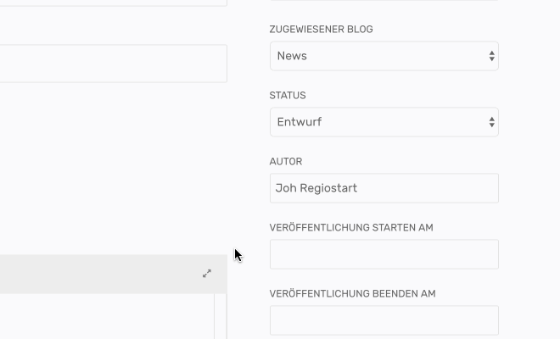Click the arrows on the Entwurf select box
The height and width of the screenshot is (339, 560).
coord(491,122)
